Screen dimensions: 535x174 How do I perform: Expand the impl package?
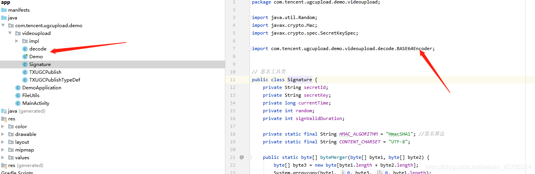click(17, 41)
